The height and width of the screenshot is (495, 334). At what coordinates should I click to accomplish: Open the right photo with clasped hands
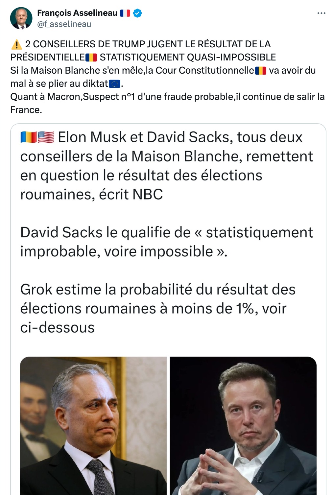point(243,426)
